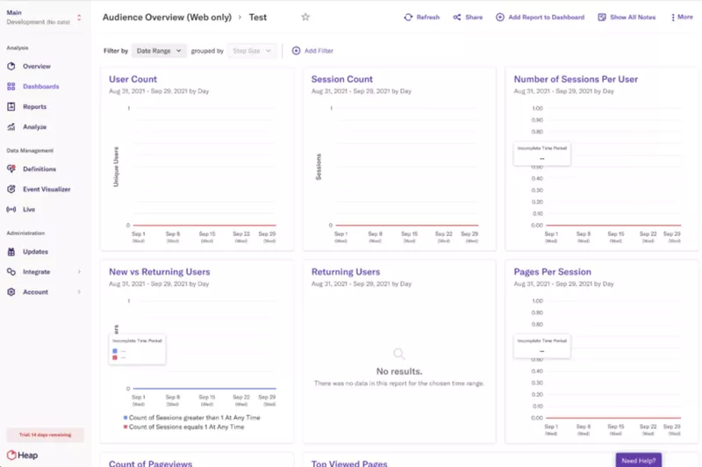Click the Live broadcast icon
The image size is (702, 467).
[x=11, y=210]
